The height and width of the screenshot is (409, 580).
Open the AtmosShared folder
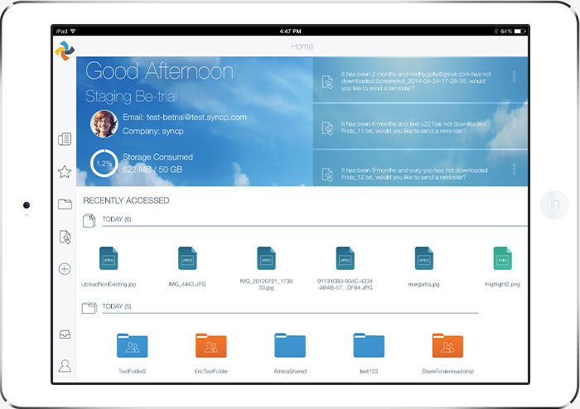click(x=290, y=345)
